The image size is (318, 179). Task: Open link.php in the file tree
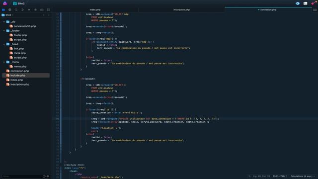click(x=19, y=49)
